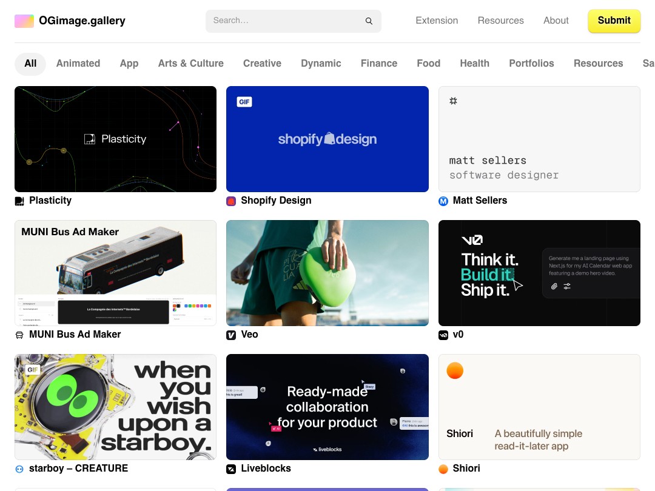Click the v0 favicon icon
The height and width of the screenshot is (491, 655).
click(443, 335)
